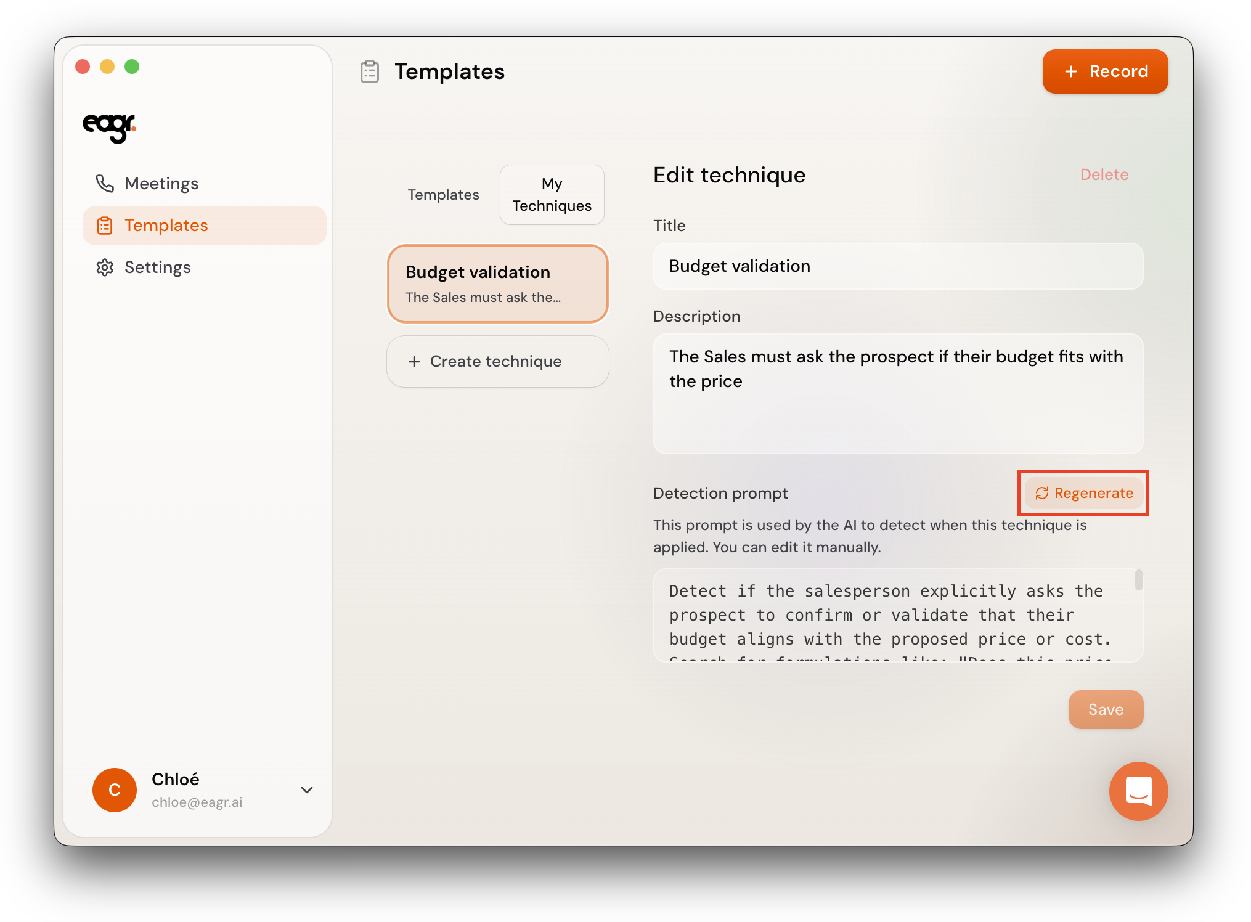Open the chat support bubble icon
This screenshot has width=1251, height=922.
pyautogui.click(x=1138, y=791)
